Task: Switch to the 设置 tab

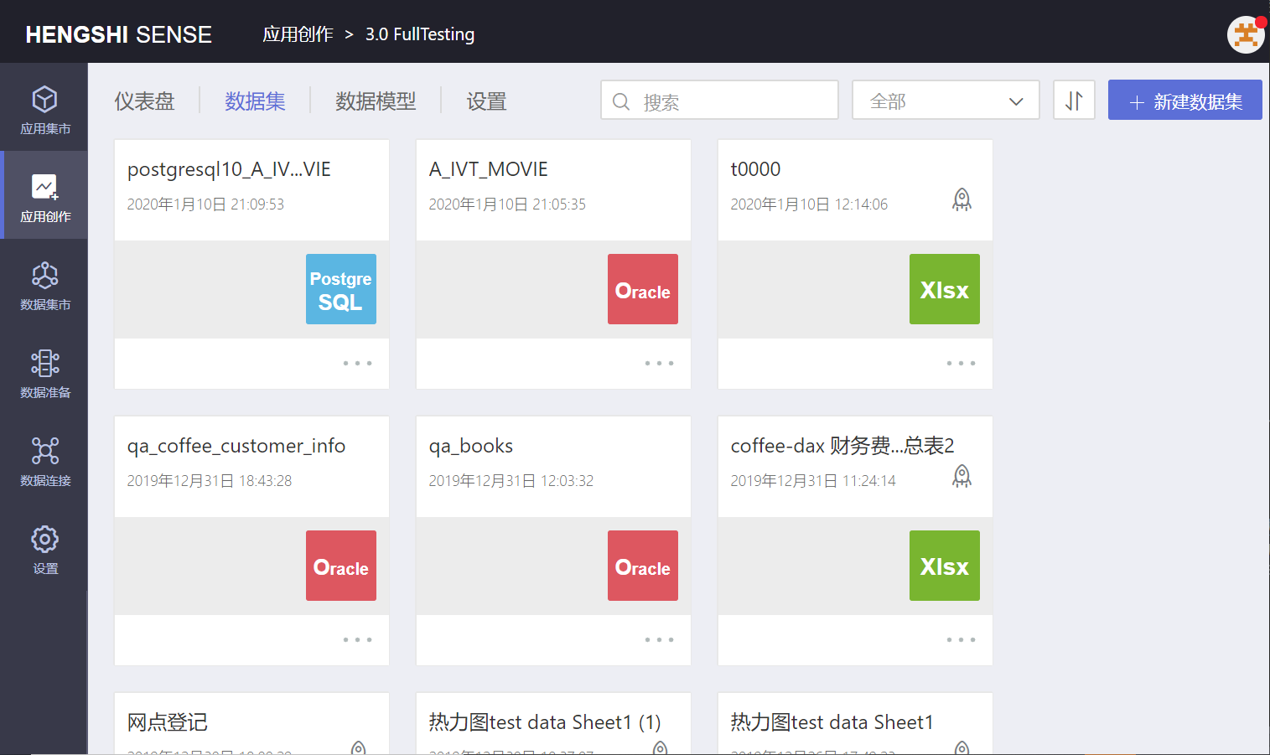Action: click(486, 101)
